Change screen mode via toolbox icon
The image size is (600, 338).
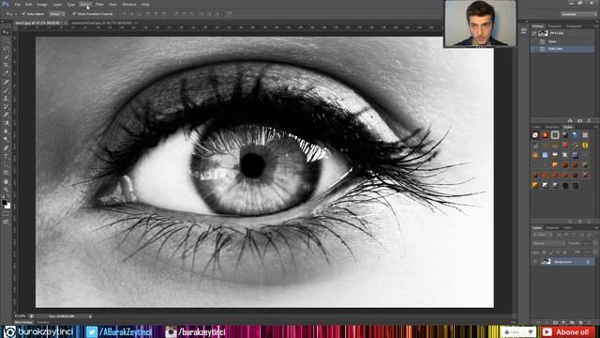tap(6, 222)
